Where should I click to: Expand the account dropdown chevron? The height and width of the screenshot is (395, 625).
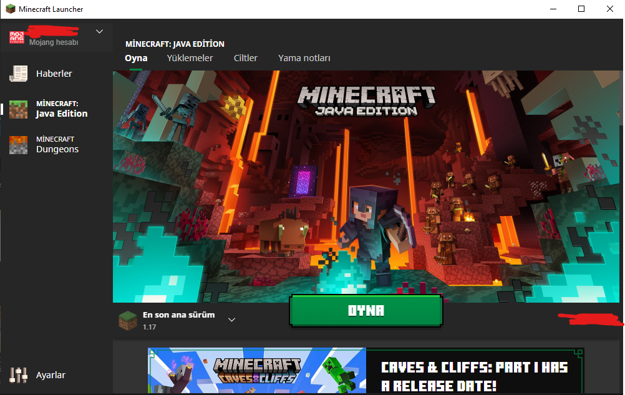100,31
